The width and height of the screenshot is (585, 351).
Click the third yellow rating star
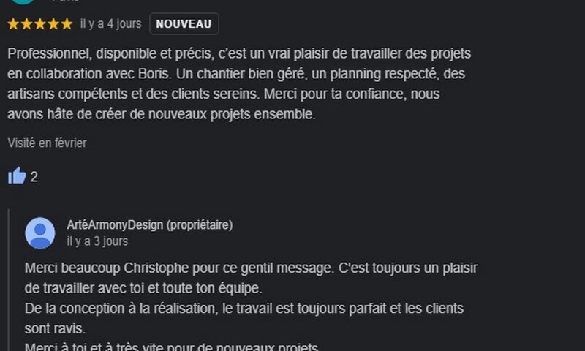40,24
